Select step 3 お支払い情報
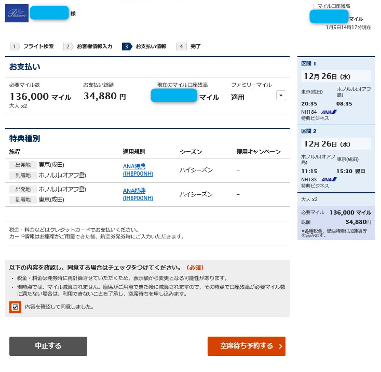This screenshot has width=381, height=372. coord(144,46)
